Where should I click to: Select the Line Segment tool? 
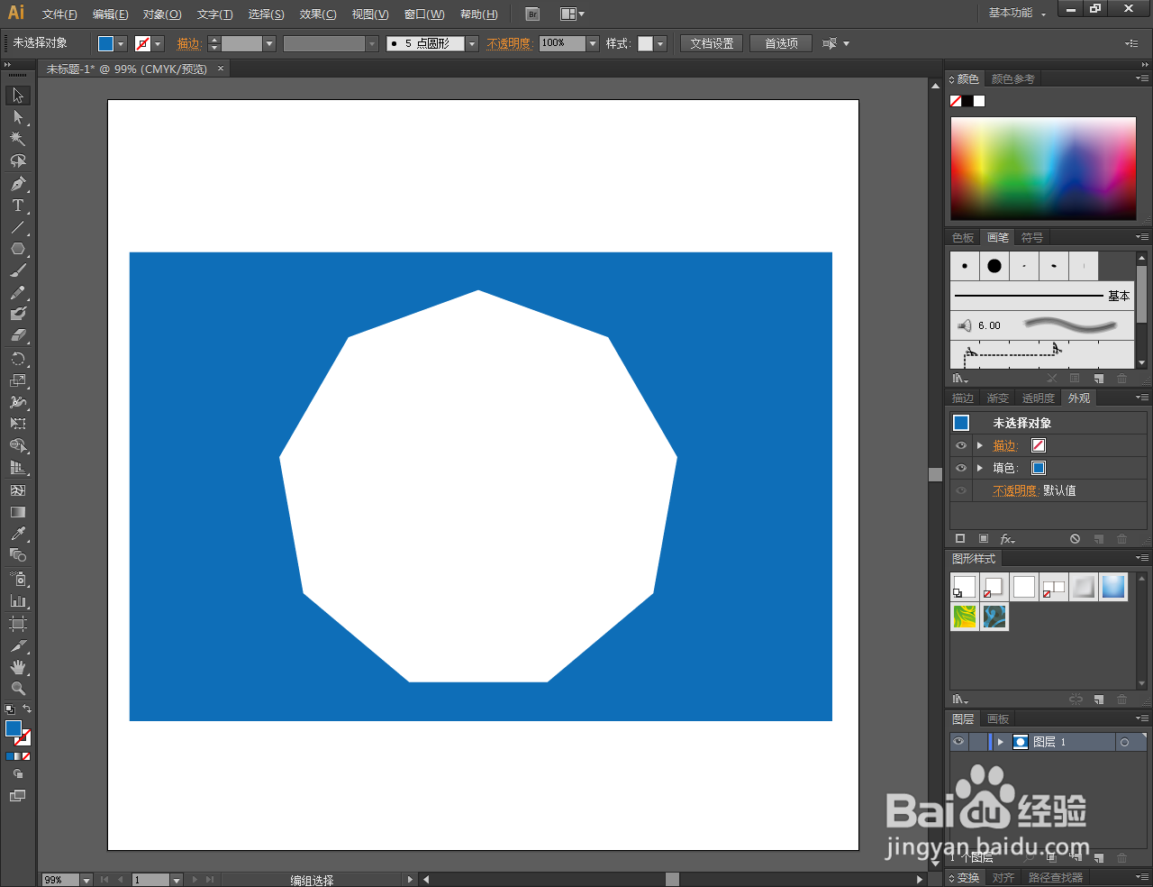[x=17, y=227]
